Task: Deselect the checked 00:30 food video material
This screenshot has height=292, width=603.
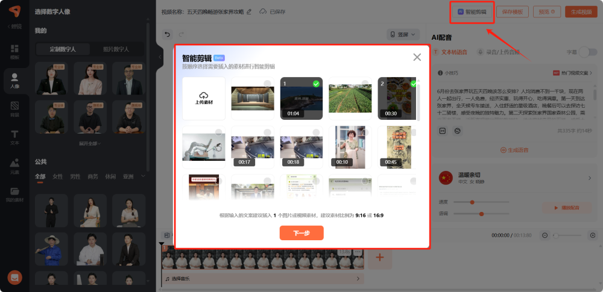Action: point(413,83)
